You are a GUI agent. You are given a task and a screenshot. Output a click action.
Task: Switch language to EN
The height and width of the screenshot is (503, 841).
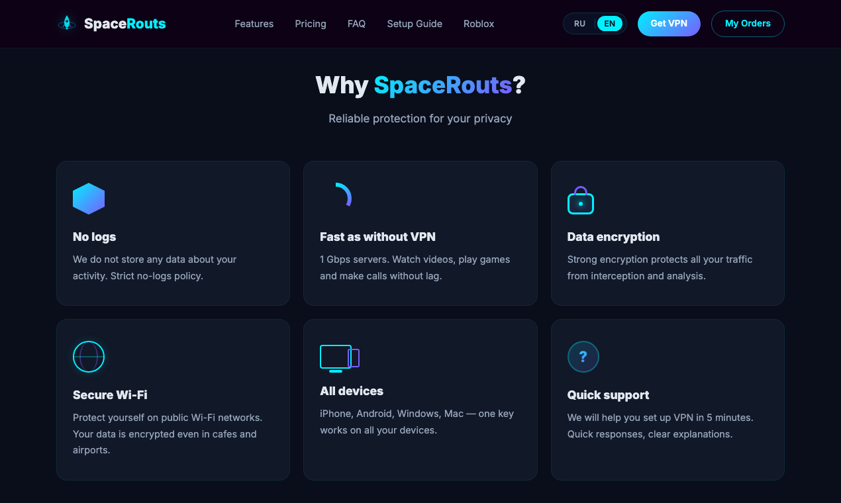(x=610, y=24)
